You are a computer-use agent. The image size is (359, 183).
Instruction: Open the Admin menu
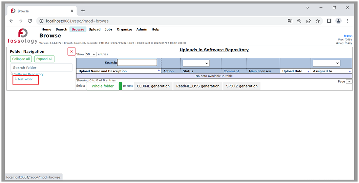(x=142, y=29)
